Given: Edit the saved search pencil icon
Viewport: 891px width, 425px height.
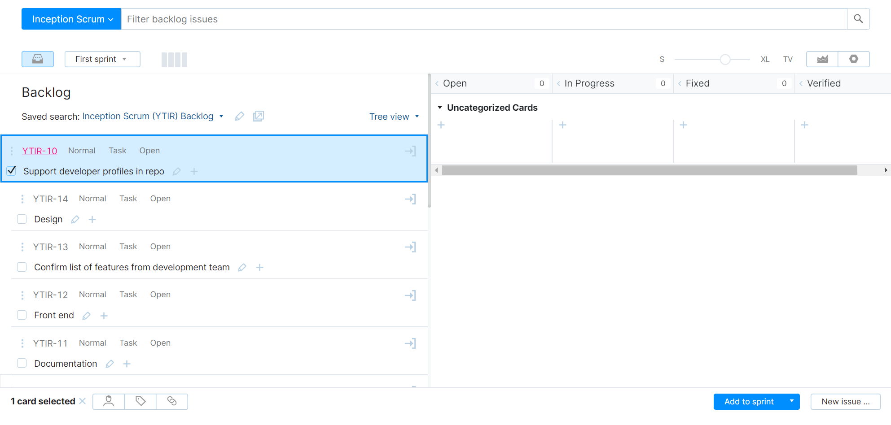Looking at the screenshot, I should [x=240, y=117].
